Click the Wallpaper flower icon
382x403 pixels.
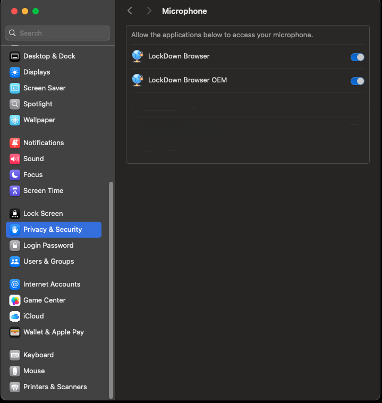click(x=15, y=120)
